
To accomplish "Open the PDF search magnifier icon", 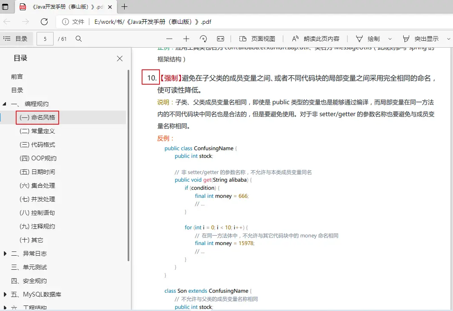I will [x=78, y=39].
